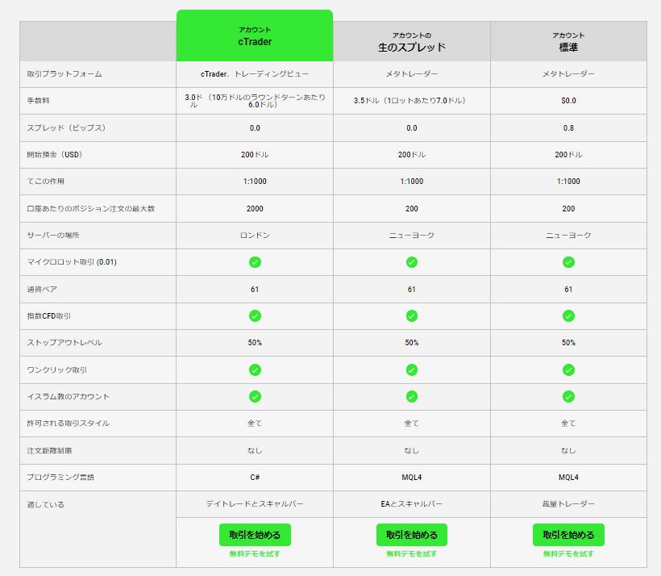Click cTrader checkmark for 指数CFD取引
This screenshot has width=661, height=576.
[255, 315]
